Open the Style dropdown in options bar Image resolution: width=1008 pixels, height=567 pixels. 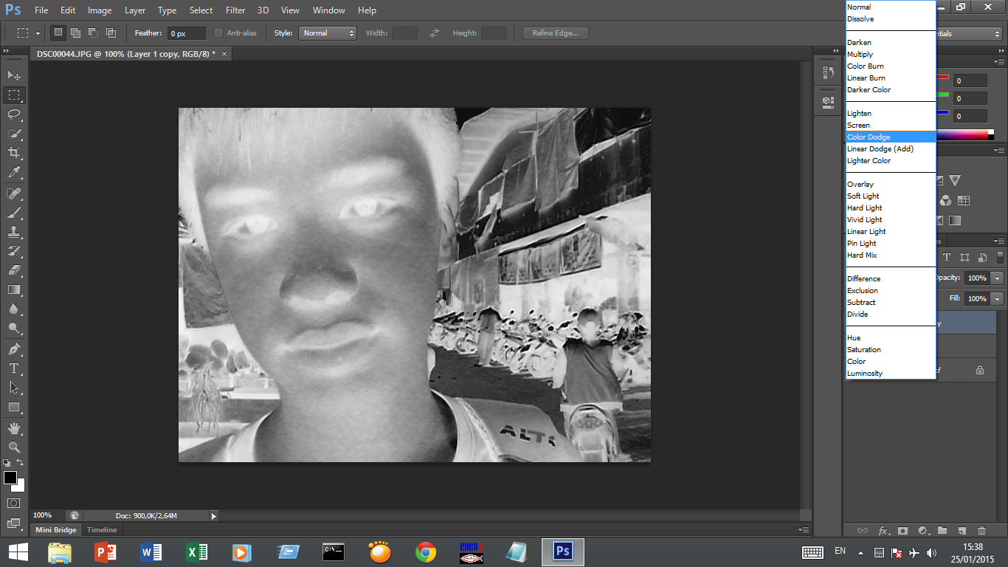click(327, 33)
